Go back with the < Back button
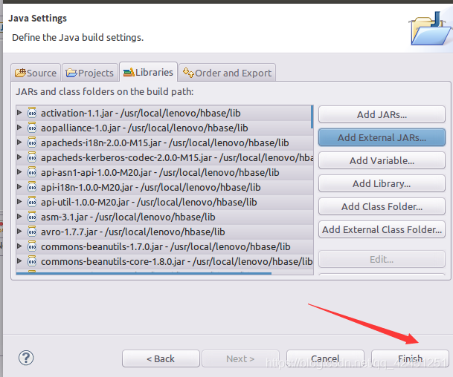 (161, 359)
